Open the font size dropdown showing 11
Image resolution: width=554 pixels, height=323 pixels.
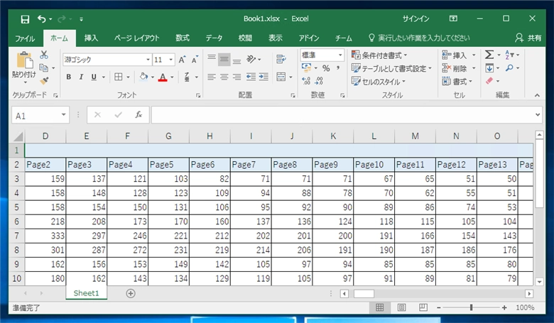(x=171, y=60)
